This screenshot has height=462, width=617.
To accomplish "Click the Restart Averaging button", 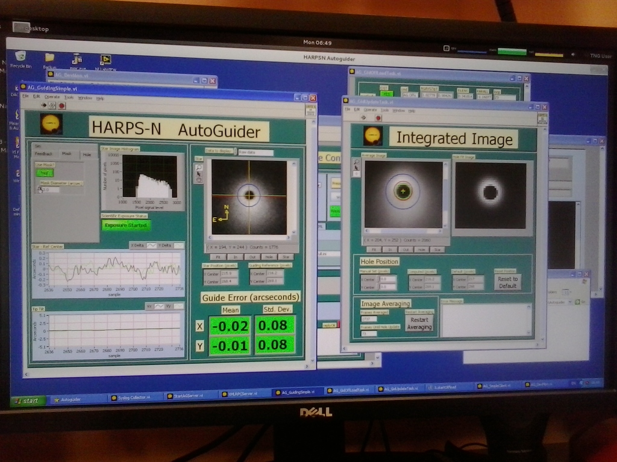I will click(x=419, y=323).
